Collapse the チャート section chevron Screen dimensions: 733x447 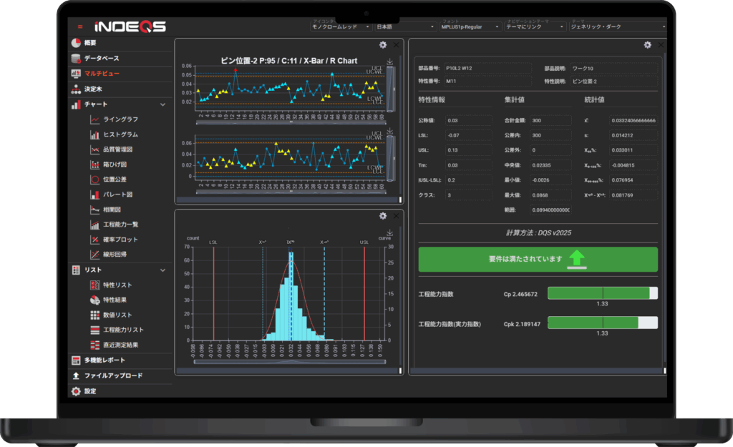click(x=162, y=104)
